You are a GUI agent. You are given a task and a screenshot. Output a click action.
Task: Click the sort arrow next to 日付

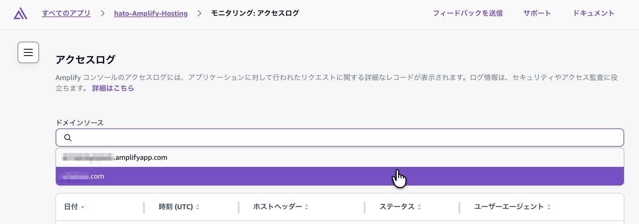pyautogui.click(x=83, y=207)
